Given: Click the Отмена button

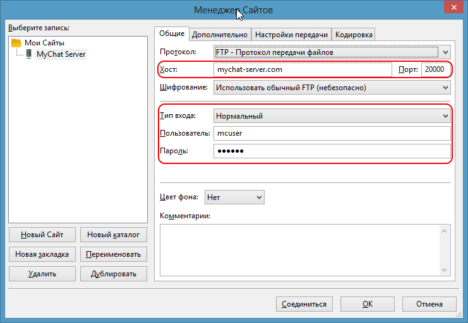Looking at the screenshot, I should 429,304.
